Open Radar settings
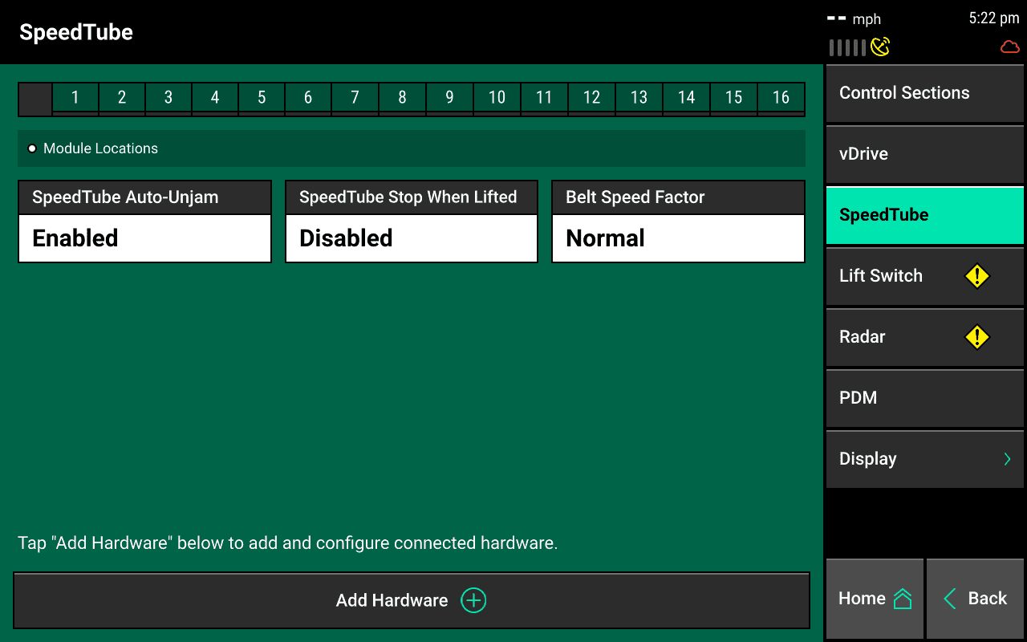This screenshot has height=642, width=1027. (x=925, y=337)
